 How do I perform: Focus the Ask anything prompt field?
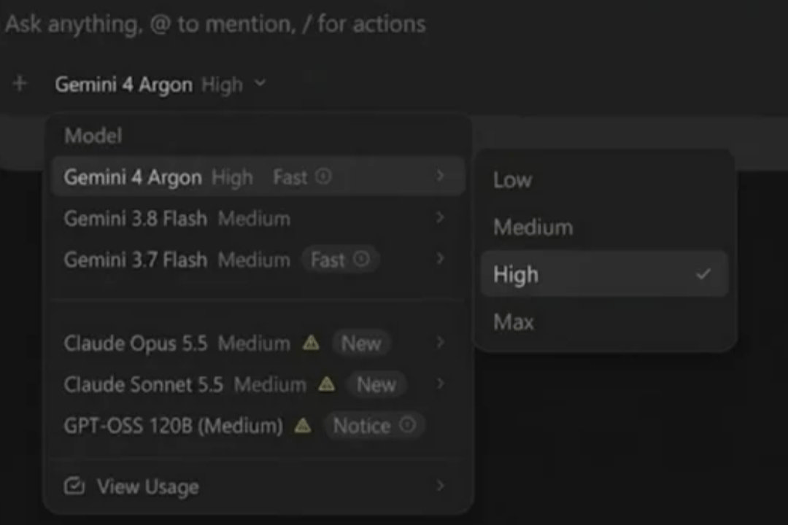(394, 23)
